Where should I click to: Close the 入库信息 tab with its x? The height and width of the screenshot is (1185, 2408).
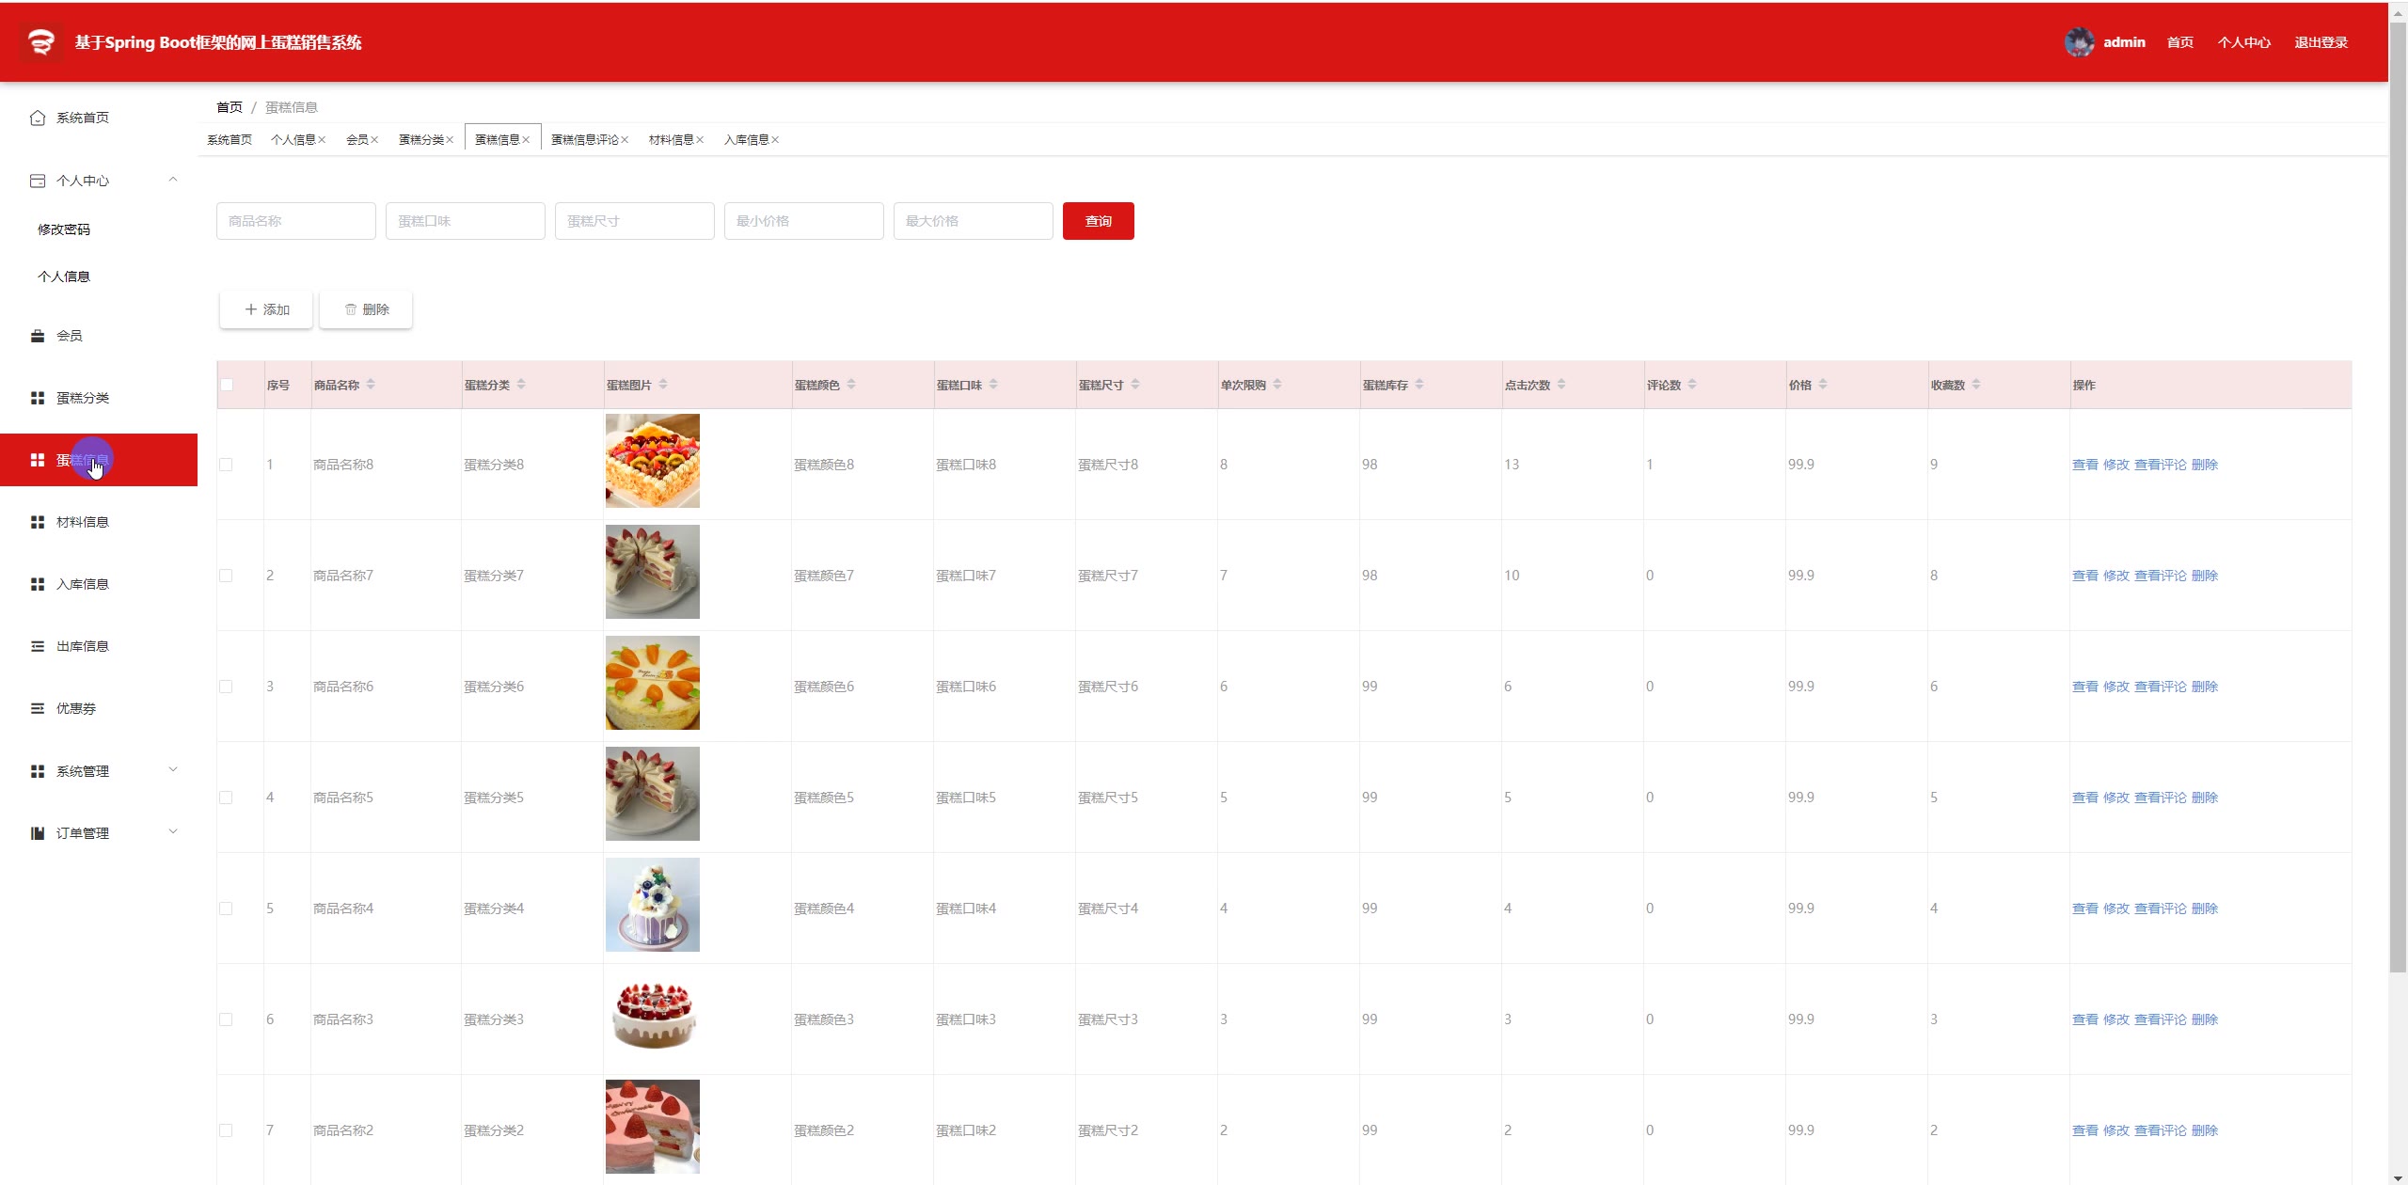point(775,140)
